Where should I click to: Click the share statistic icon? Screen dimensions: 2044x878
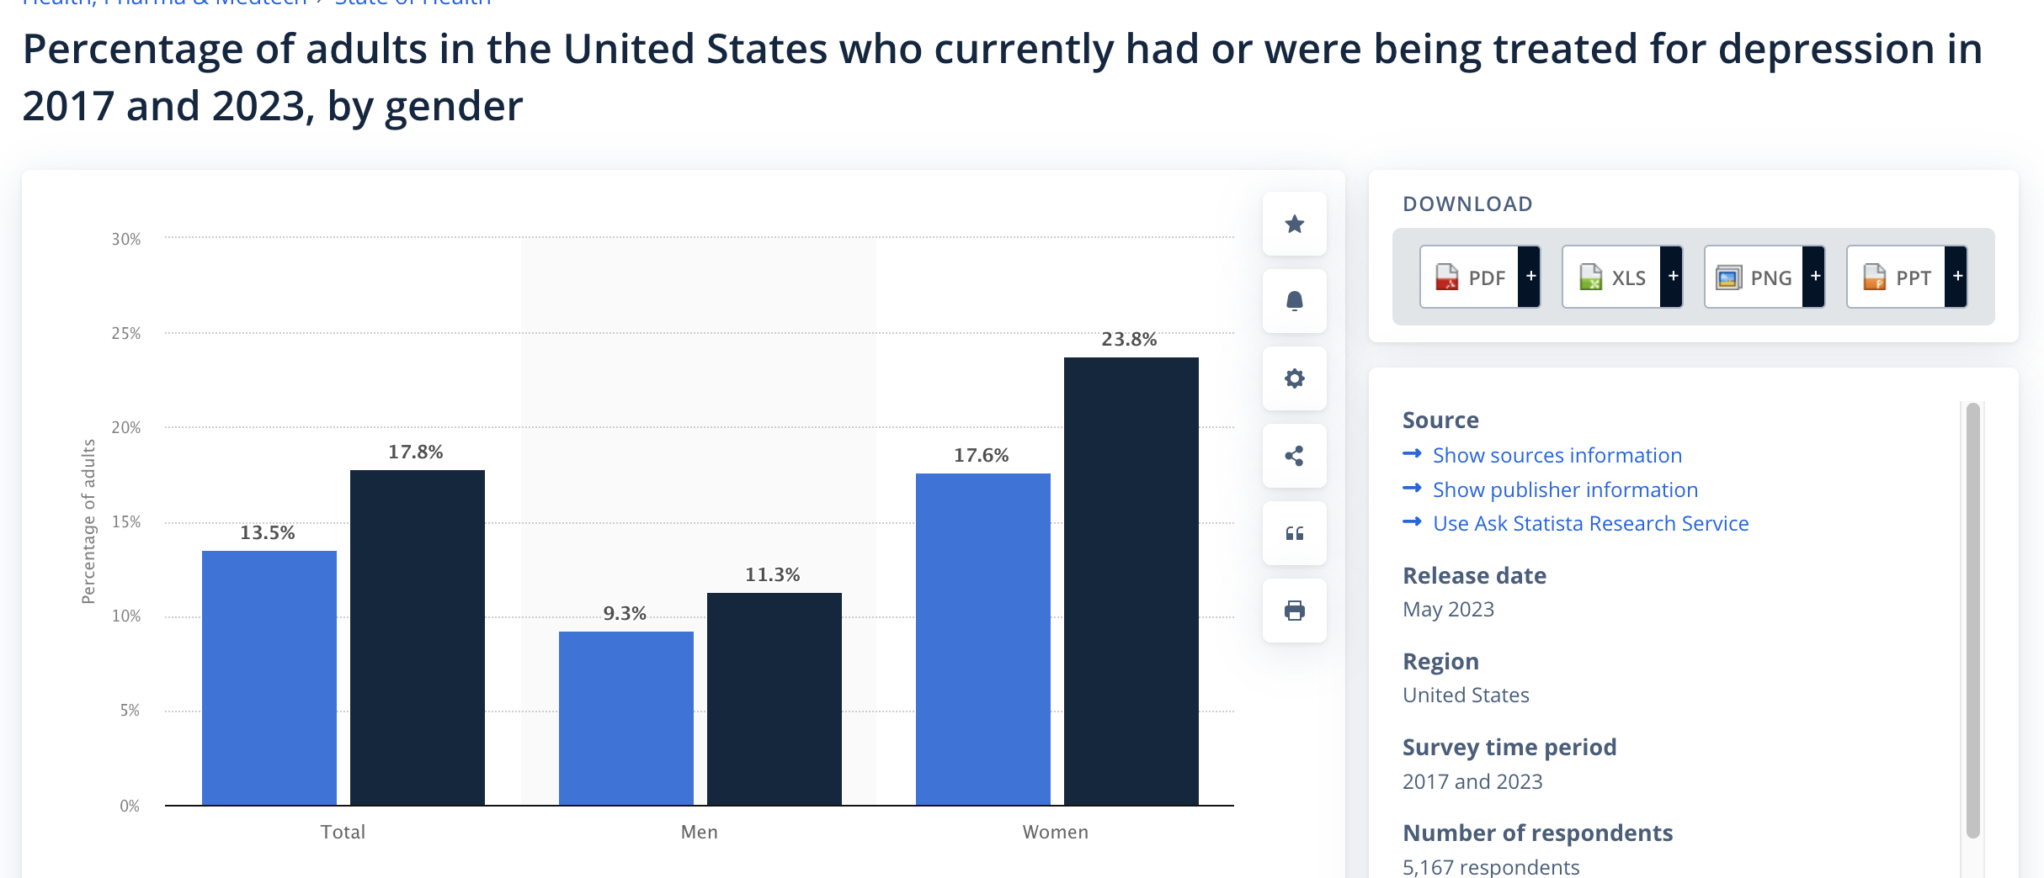click(x=1295, y=456)
